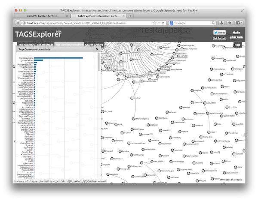
Task: Select the chogmsrilanka node
Action: [x=212, y=69]
